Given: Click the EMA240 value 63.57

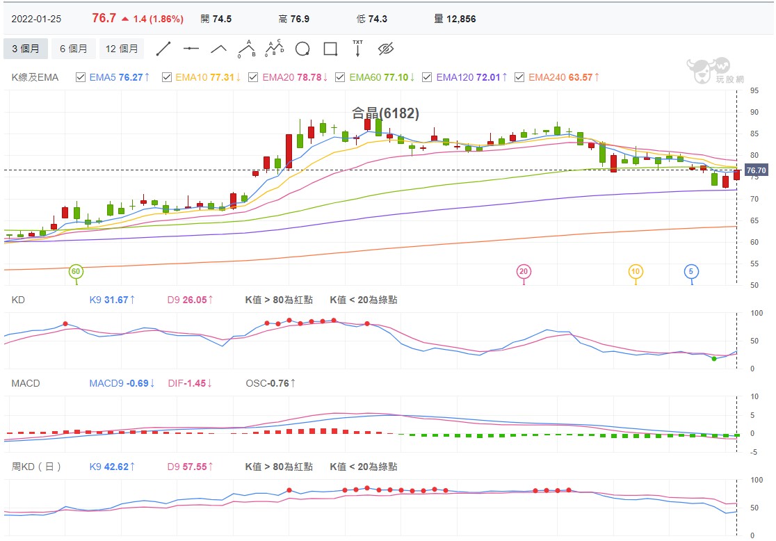Looking at the screenshot, I should 581,77.
